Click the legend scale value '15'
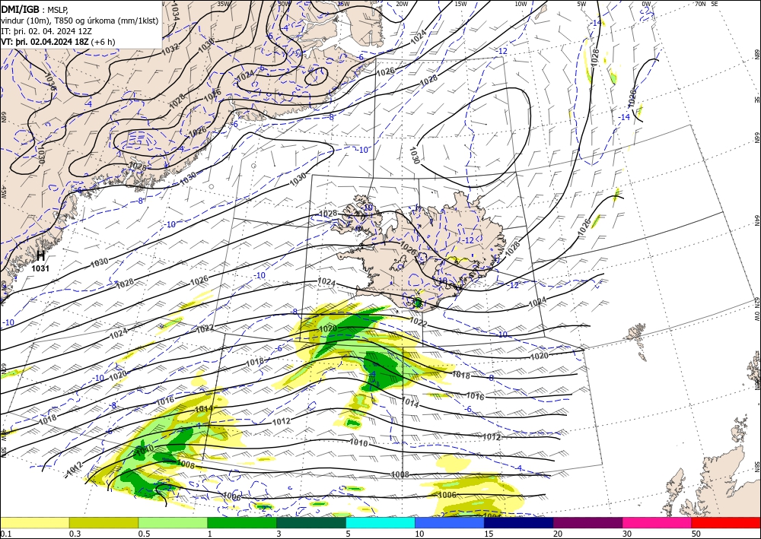 tap(489, 534)
